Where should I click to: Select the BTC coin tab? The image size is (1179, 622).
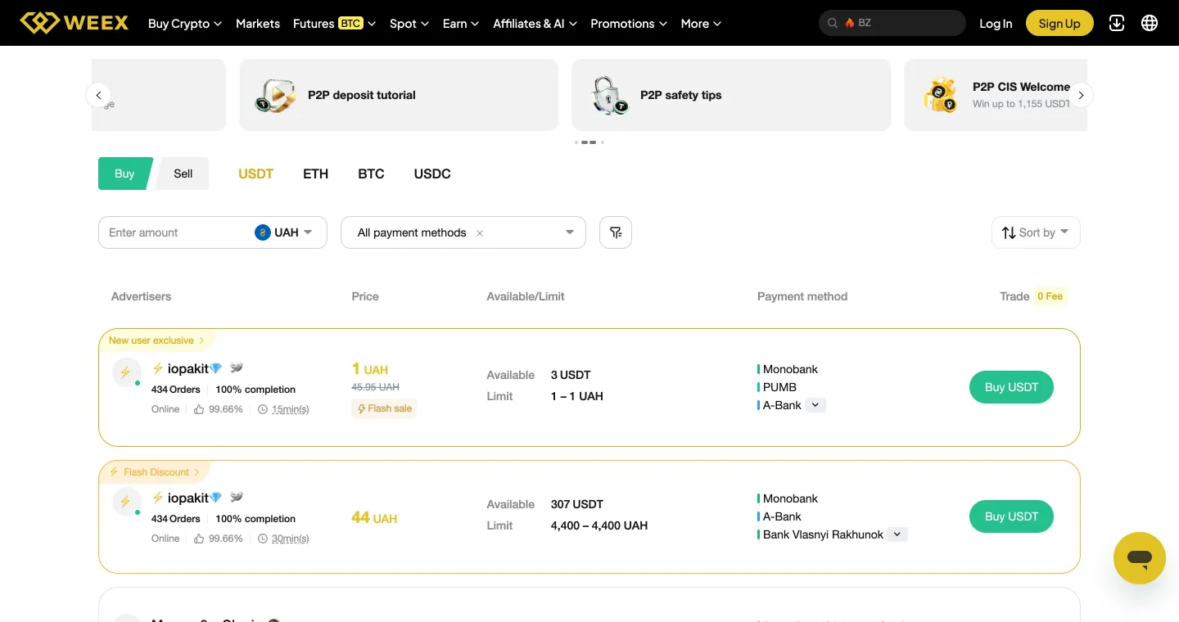(x=371, y=174)
